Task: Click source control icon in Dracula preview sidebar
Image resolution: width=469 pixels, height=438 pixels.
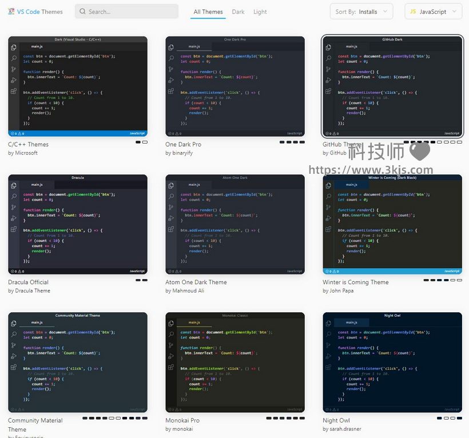Action: click(x=14, y=207)
